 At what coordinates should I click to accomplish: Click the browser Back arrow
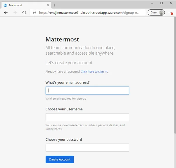click(6, 13)
